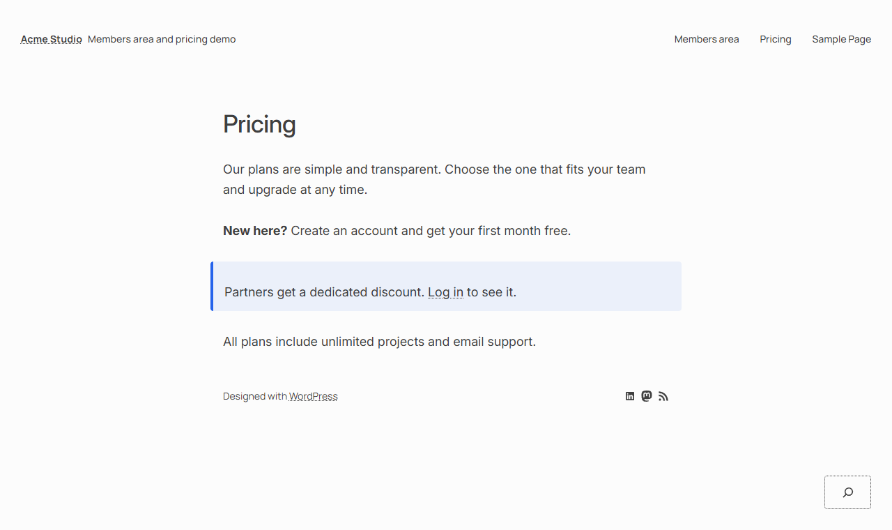The image size is (892, 530).
Task: Click the Designed with footer text
Action: (255, 396)
